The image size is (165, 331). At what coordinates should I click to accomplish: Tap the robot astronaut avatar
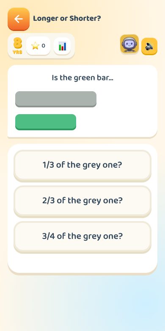129,44
